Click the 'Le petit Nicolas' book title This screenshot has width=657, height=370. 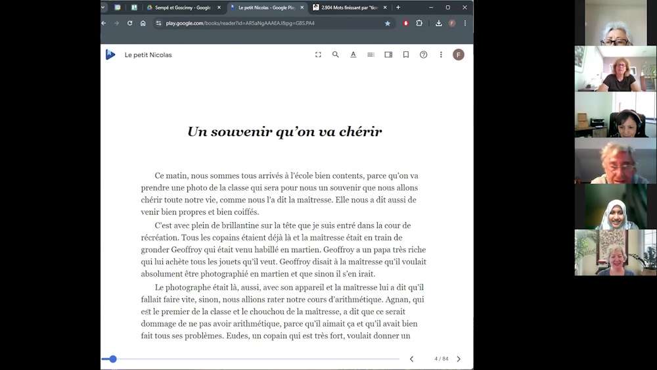click(x=148, y=55)
